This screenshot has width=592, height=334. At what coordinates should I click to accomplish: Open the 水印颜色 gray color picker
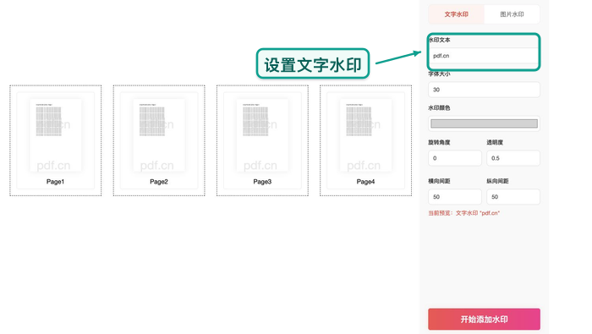point(484,123)
